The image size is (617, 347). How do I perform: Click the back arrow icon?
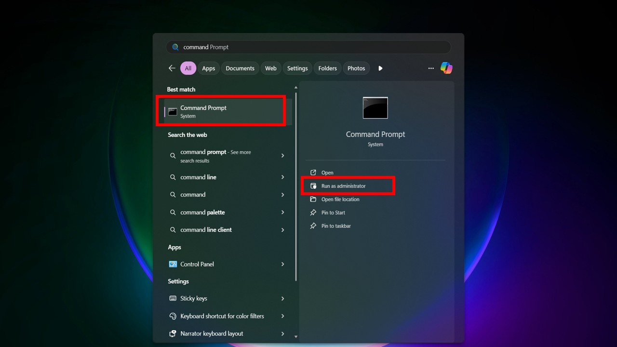click(x=172, y=68)
